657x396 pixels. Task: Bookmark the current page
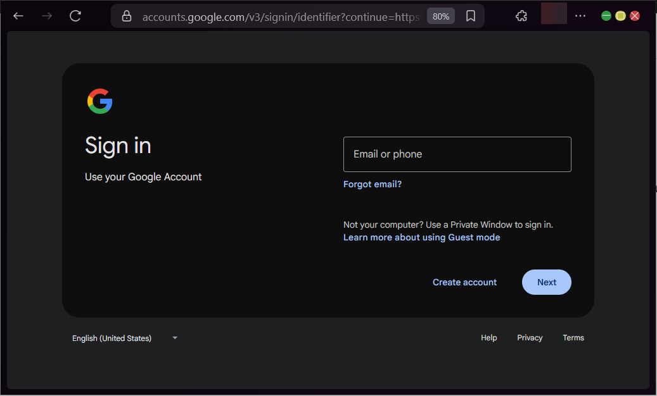coord(470,16)
